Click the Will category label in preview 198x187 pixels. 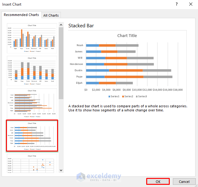pos(80,58)
